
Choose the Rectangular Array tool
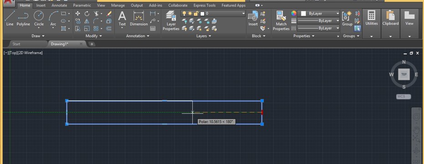(96, 28)
